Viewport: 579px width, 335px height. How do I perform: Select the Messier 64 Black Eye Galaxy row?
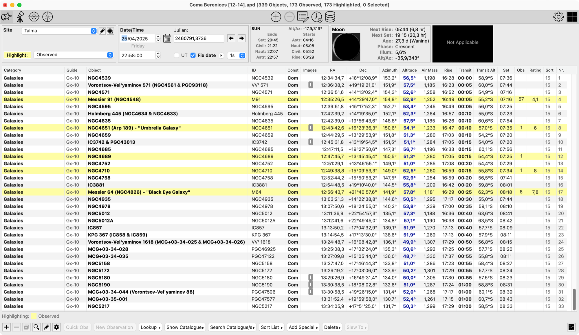(x=285, y=192)
